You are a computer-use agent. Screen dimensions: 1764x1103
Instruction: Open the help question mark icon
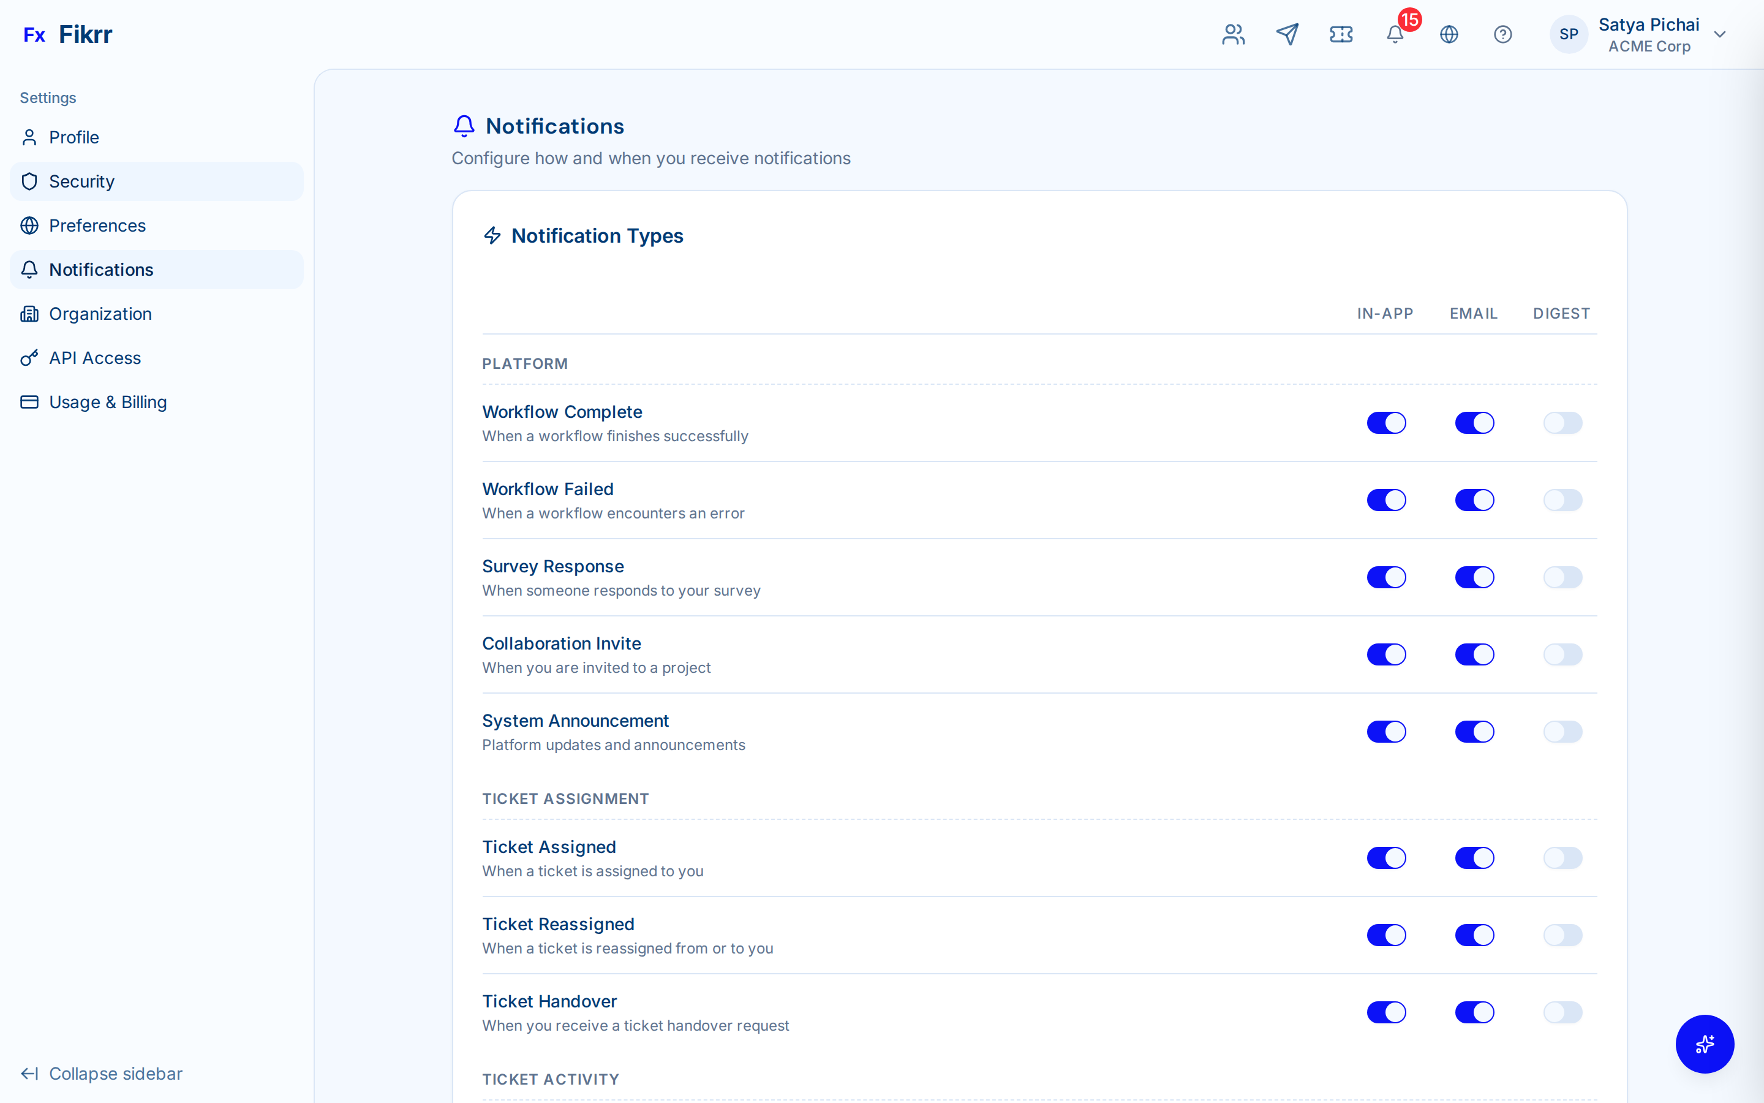pos(1503,34)
